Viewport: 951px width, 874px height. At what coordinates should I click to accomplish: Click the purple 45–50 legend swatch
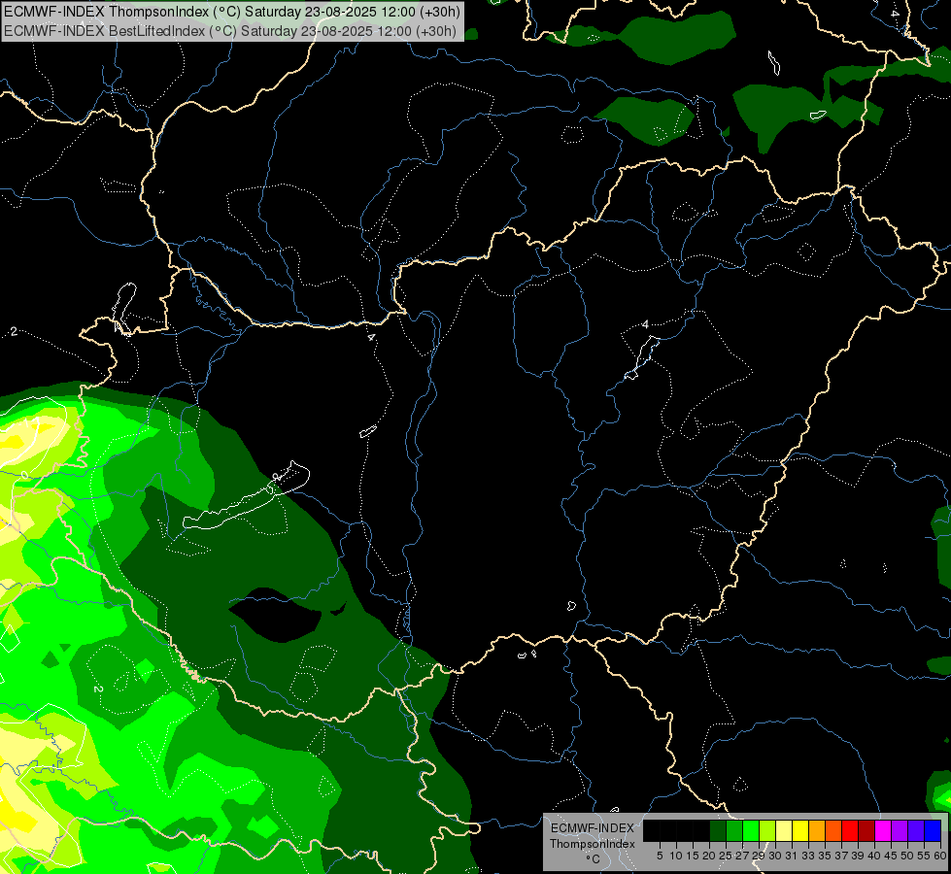900,830
